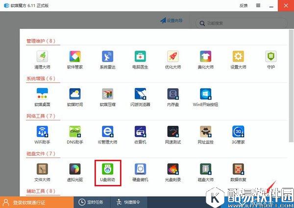Open 电脑医生 first-aid kit icon
Screen dimensions: 294x208
(x=140, y=56)
